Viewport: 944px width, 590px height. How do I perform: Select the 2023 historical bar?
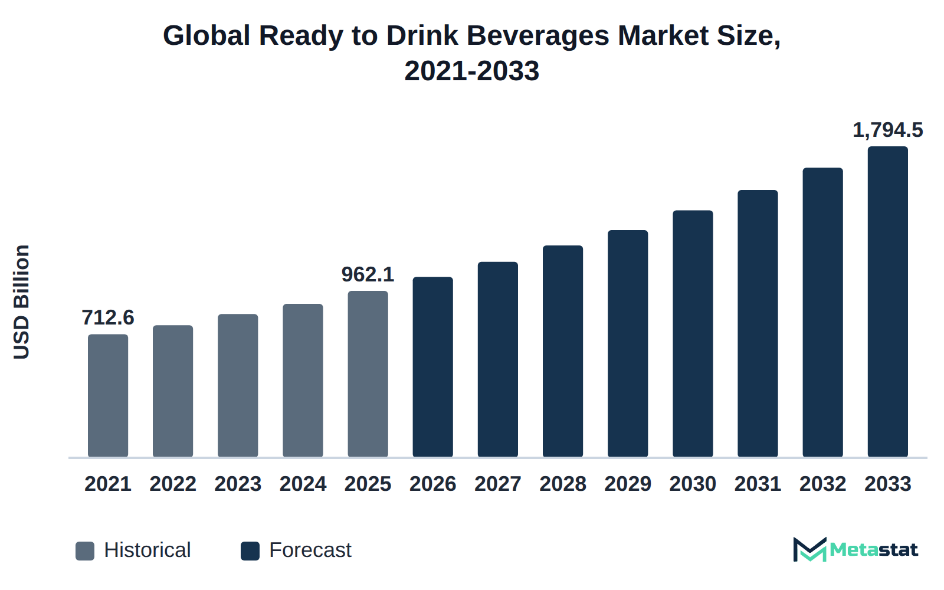tap(238, 385)
